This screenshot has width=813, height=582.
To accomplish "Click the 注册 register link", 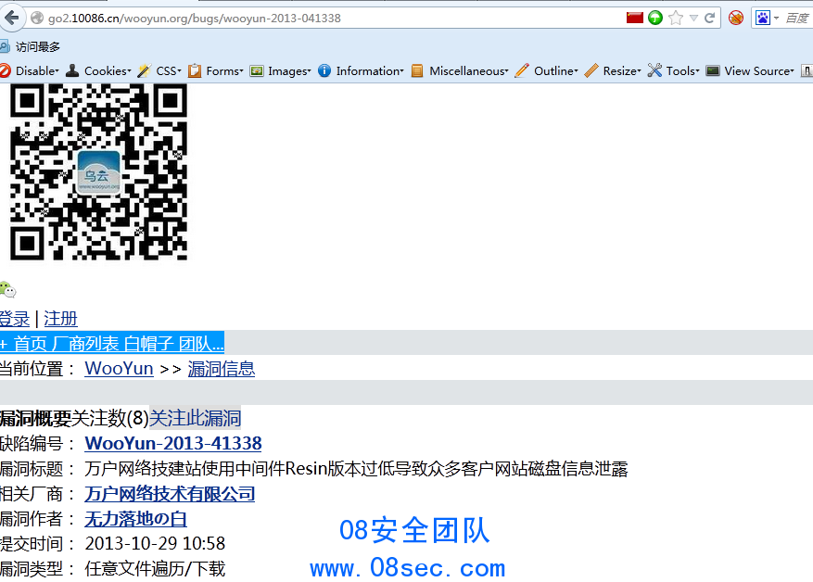I will [60, 318].
